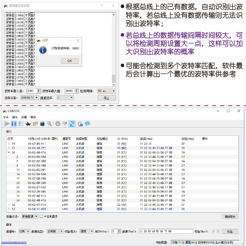Close the 消息 popup dialog
This screenshot has width=246, height=246.
[78, 40]
